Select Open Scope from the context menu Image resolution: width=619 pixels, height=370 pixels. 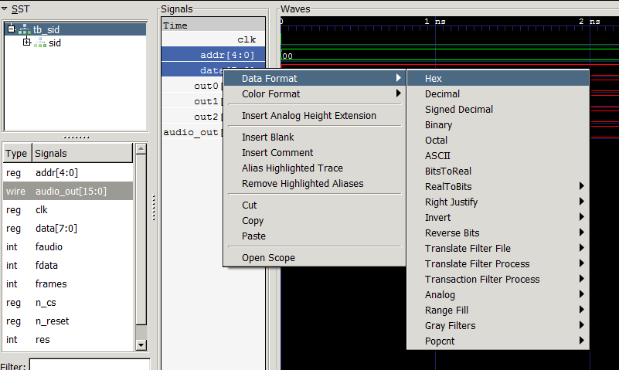point(268,258)
